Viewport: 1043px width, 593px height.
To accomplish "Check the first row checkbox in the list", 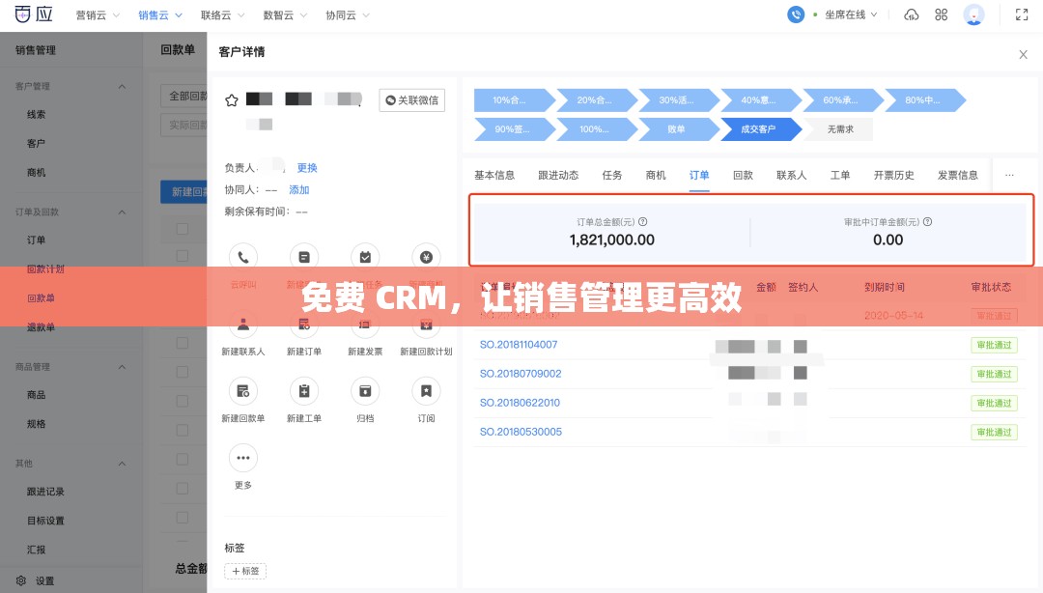I will tap(183, 228).
